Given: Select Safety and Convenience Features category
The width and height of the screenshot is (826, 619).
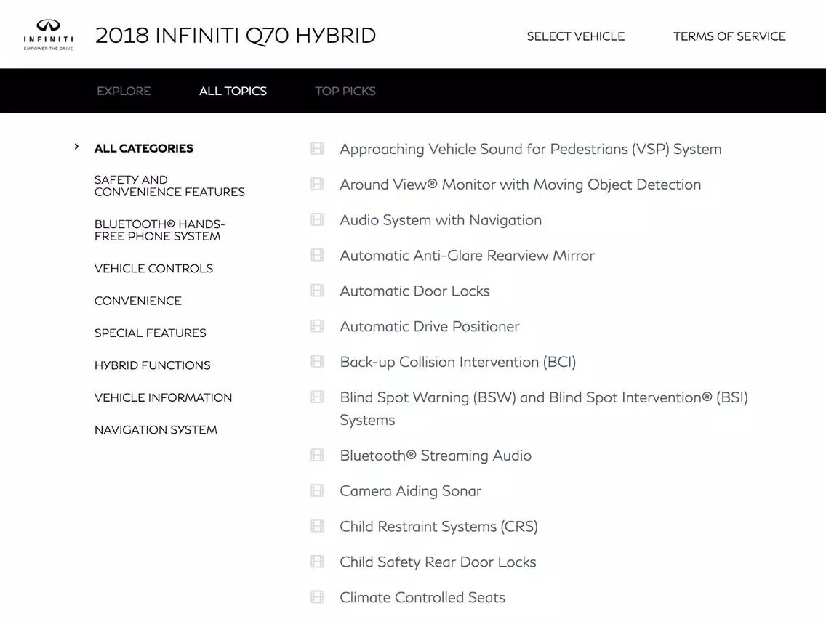Looking at the screenshot, I should click(x=169, y=186).
